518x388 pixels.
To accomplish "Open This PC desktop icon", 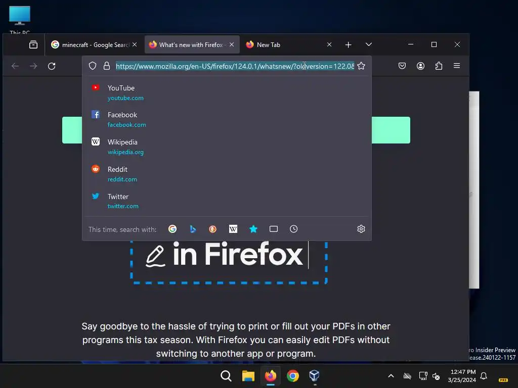I will pos(20,20).
